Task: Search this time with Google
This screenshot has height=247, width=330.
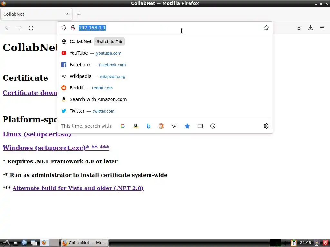Action: [x=123, y=126]
